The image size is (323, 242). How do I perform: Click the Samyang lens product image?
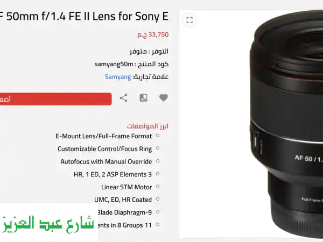pyautogui.click(x=286, y=124)
